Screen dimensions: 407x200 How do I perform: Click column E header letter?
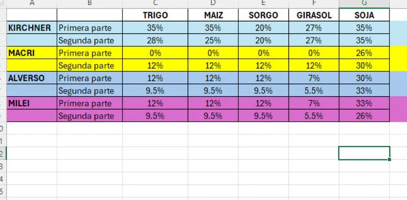(263, 3)
